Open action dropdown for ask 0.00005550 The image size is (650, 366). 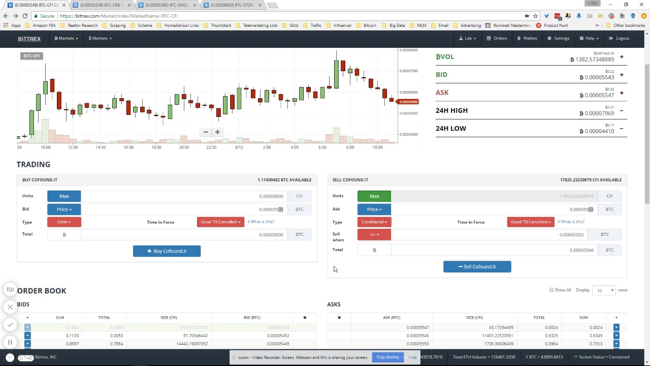[x=616, y=344]
